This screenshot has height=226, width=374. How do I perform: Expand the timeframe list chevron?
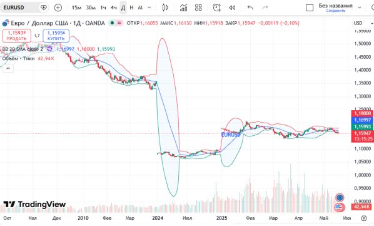click(149, 8)
